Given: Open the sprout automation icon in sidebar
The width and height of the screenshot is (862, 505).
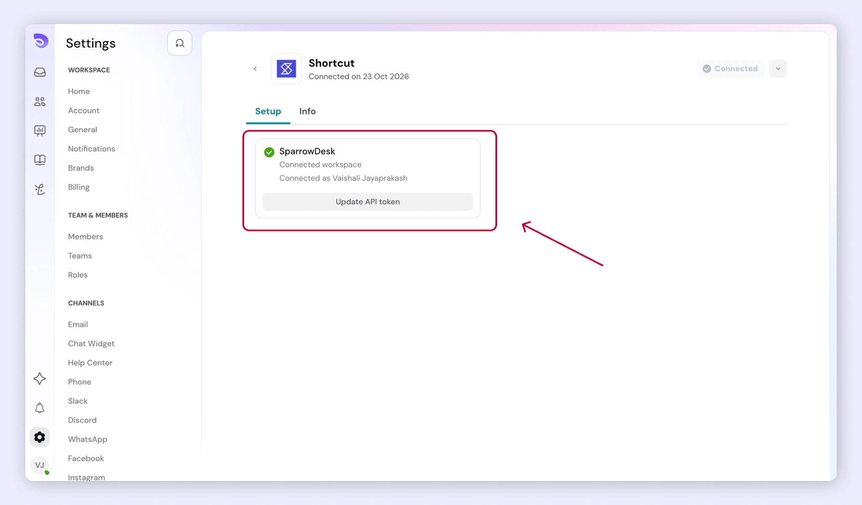Looking at the screenshot, I should (40, 189).
